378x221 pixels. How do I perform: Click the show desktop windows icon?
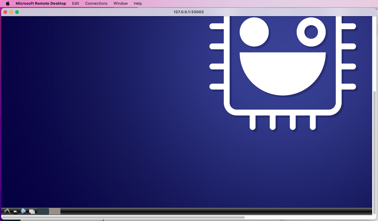tap(32, 212)
